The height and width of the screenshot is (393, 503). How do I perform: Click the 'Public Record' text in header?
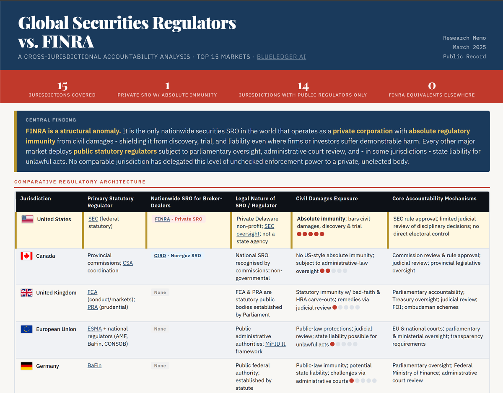click(x=464, y=56)
